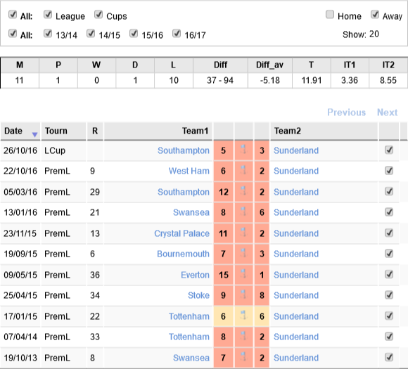Toggle Date column sort arrow
The image size is (408, 369).
click(x=34, y=134)
